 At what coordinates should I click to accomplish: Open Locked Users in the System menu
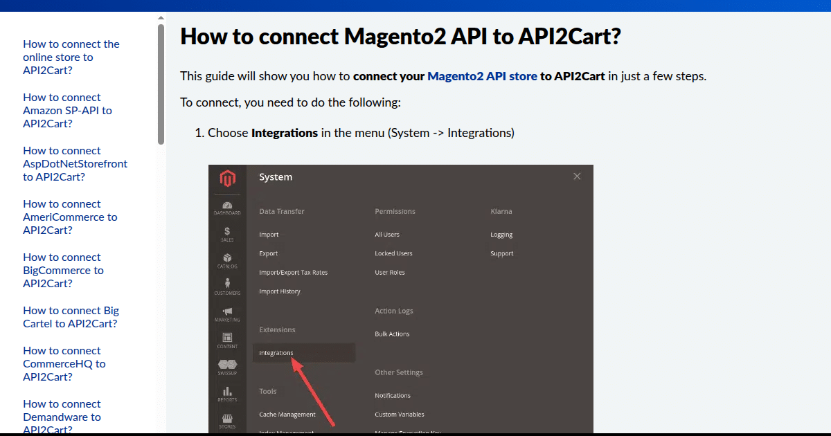tap(393, 253)
